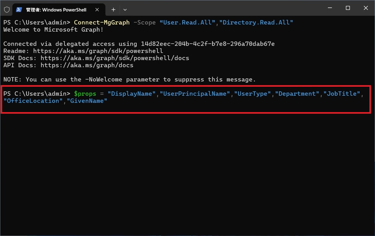Click the "Directory.Read.All" scope string
This screenshot has width=375, height=236.
(256, 22)
